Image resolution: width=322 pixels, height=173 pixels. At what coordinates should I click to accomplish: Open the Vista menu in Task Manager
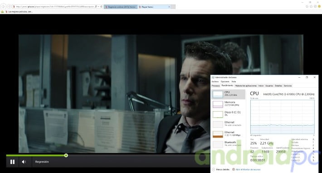(x=234, y=82)
